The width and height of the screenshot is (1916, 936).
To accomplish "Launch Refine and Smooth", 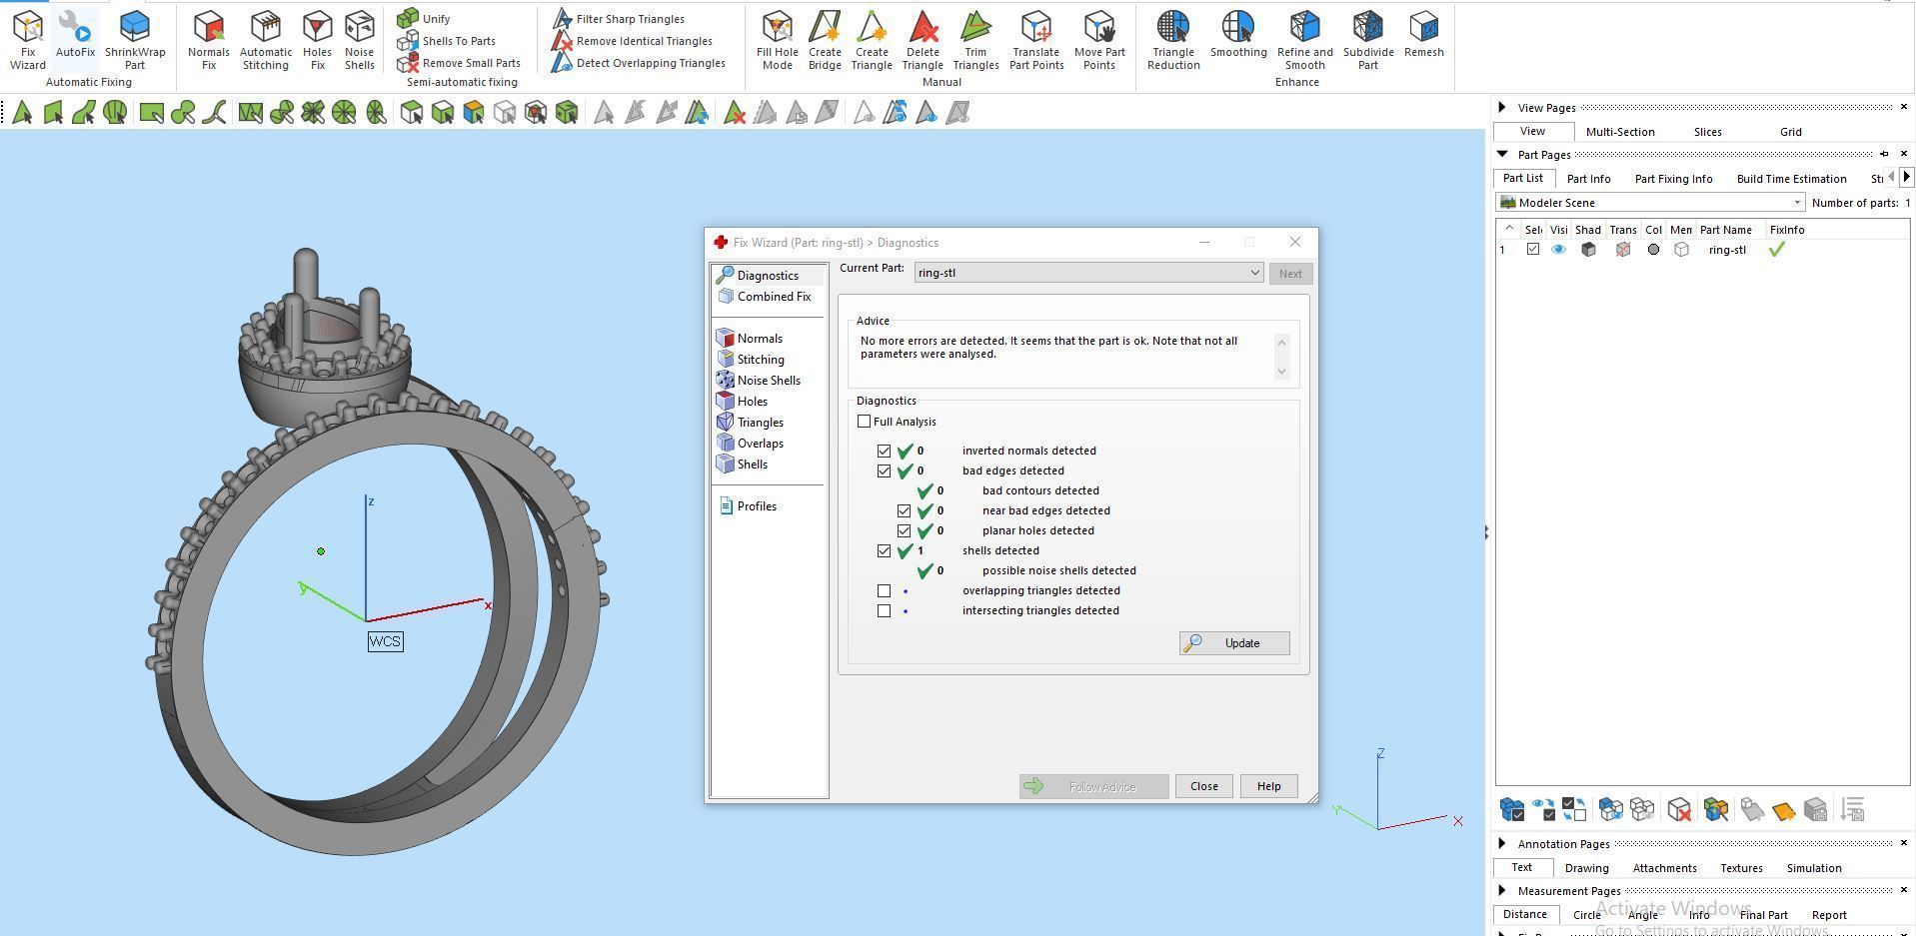I will [x=1304, y=41].
